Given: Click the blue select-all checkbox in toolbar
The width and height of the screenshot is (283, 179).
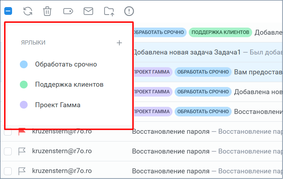Looking at the screenshot, I should (8, 11).
